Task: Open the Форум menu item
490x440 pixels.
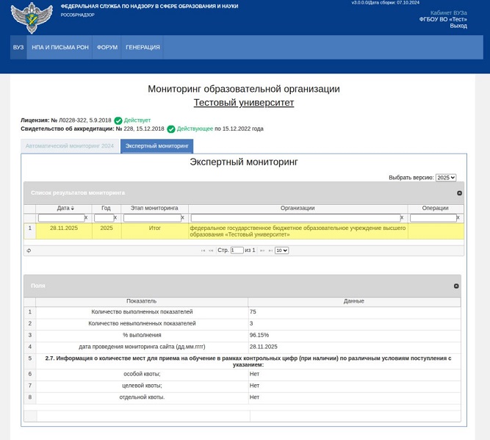Action: [x=107, y=47]
